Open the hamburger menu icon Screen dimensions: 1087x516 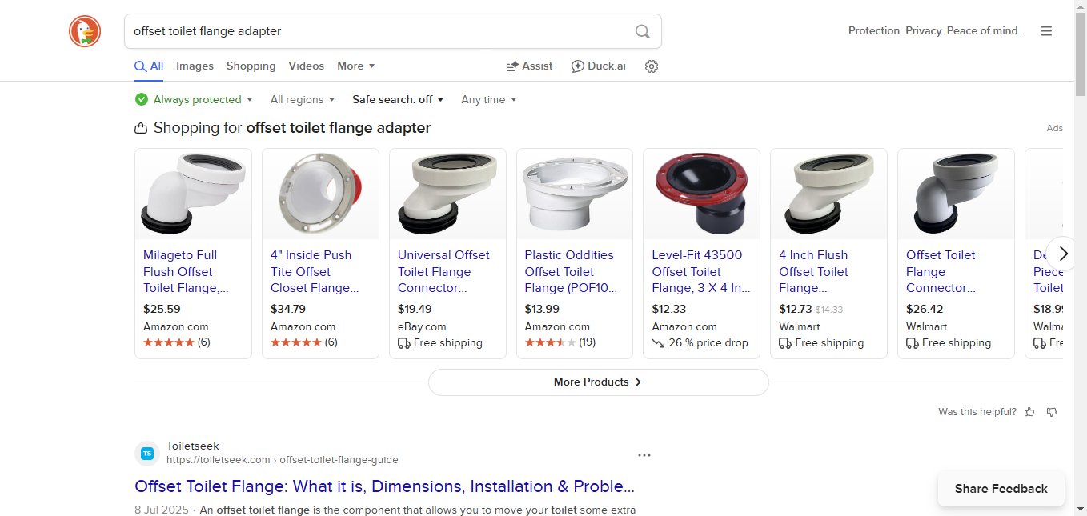(1045, 31)
